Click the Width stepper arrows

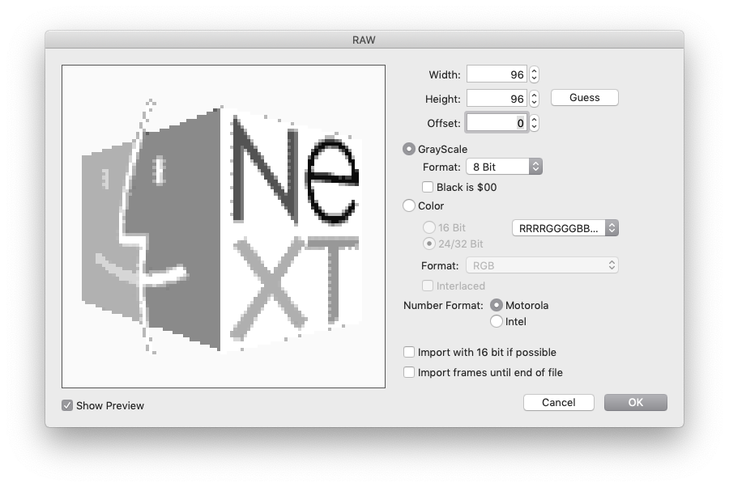click(535, 74)
